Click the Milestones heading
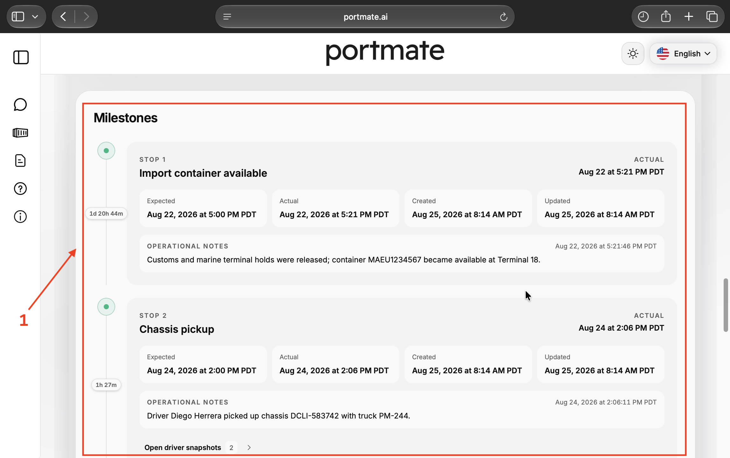This screenshot has height=458, width=730. [125, 118]
